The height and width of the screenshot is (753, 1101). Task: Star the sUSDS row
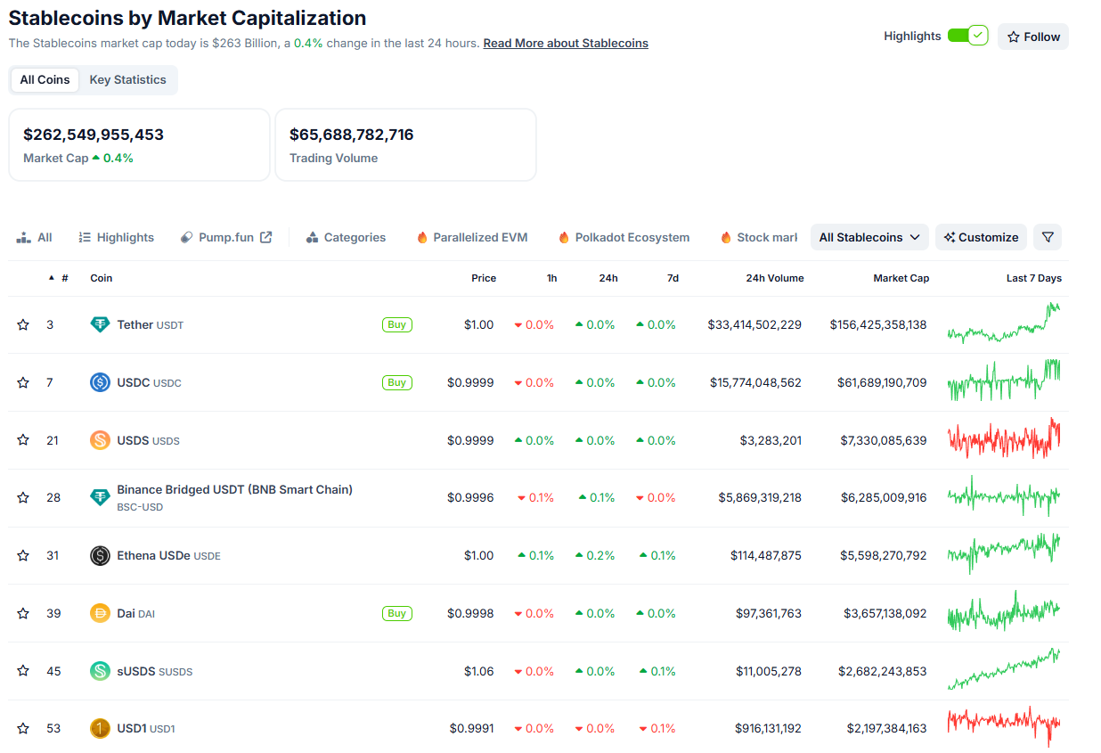click(x=23, y=671)
